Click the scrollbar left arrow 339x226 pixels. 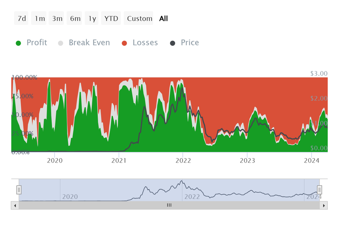point(15,206)
